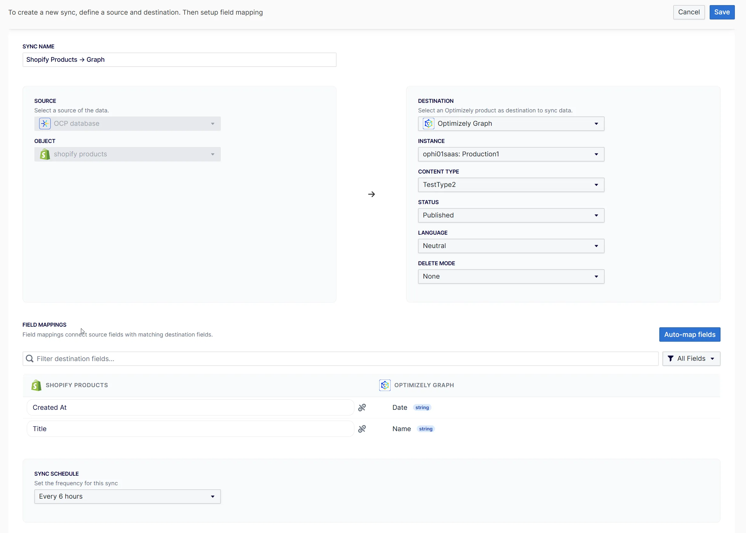Select the Created At source field

point(191,408)
